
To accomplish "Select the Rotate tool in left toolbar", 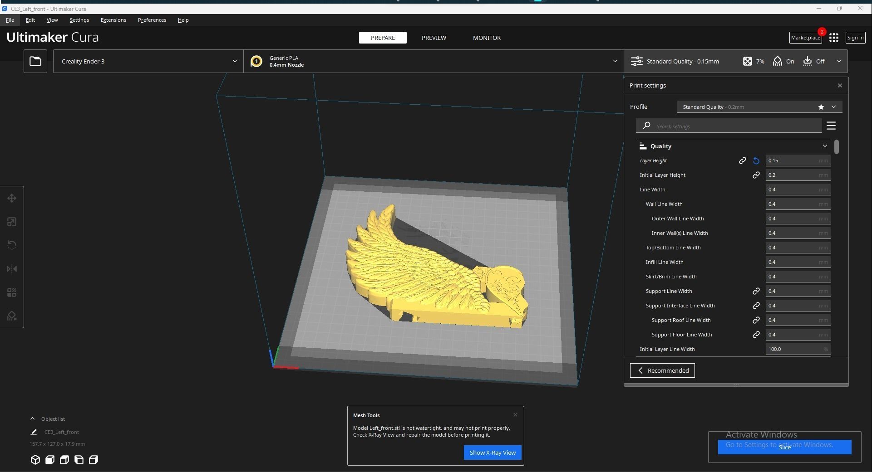I will tap(12, 245).
